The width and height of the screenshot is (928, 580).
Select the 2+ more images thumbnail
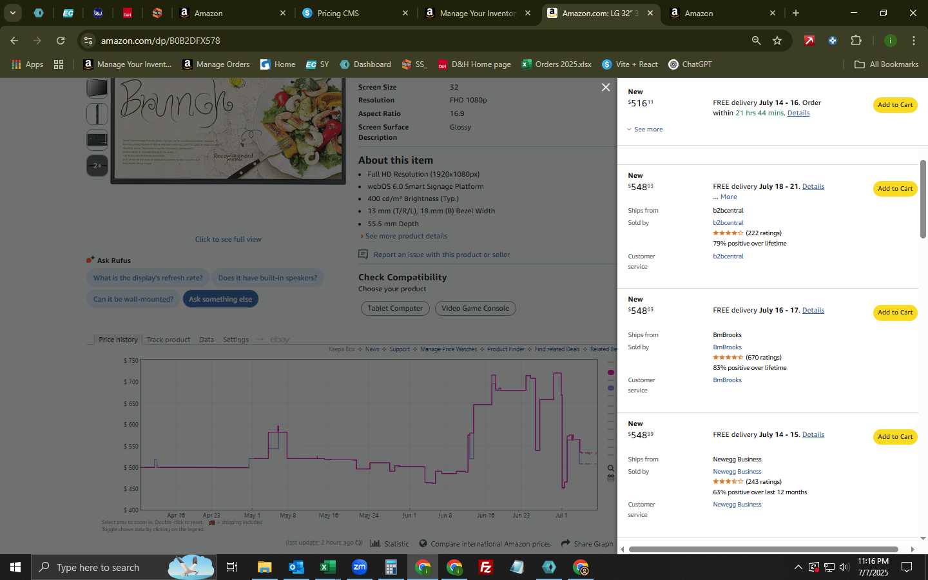[97, 166]
